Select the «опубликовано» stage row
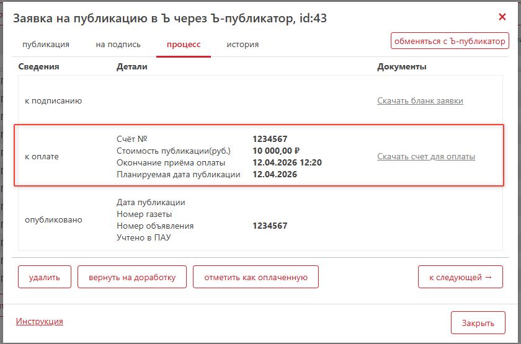The image size is (521, 344). [53, 220]
